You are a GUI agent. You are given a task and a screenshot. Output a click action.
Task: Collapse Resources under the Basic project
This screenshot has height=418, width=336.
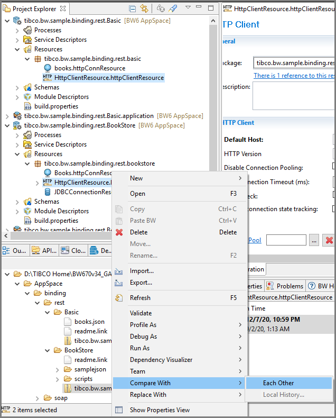click(x=17, y=49)
